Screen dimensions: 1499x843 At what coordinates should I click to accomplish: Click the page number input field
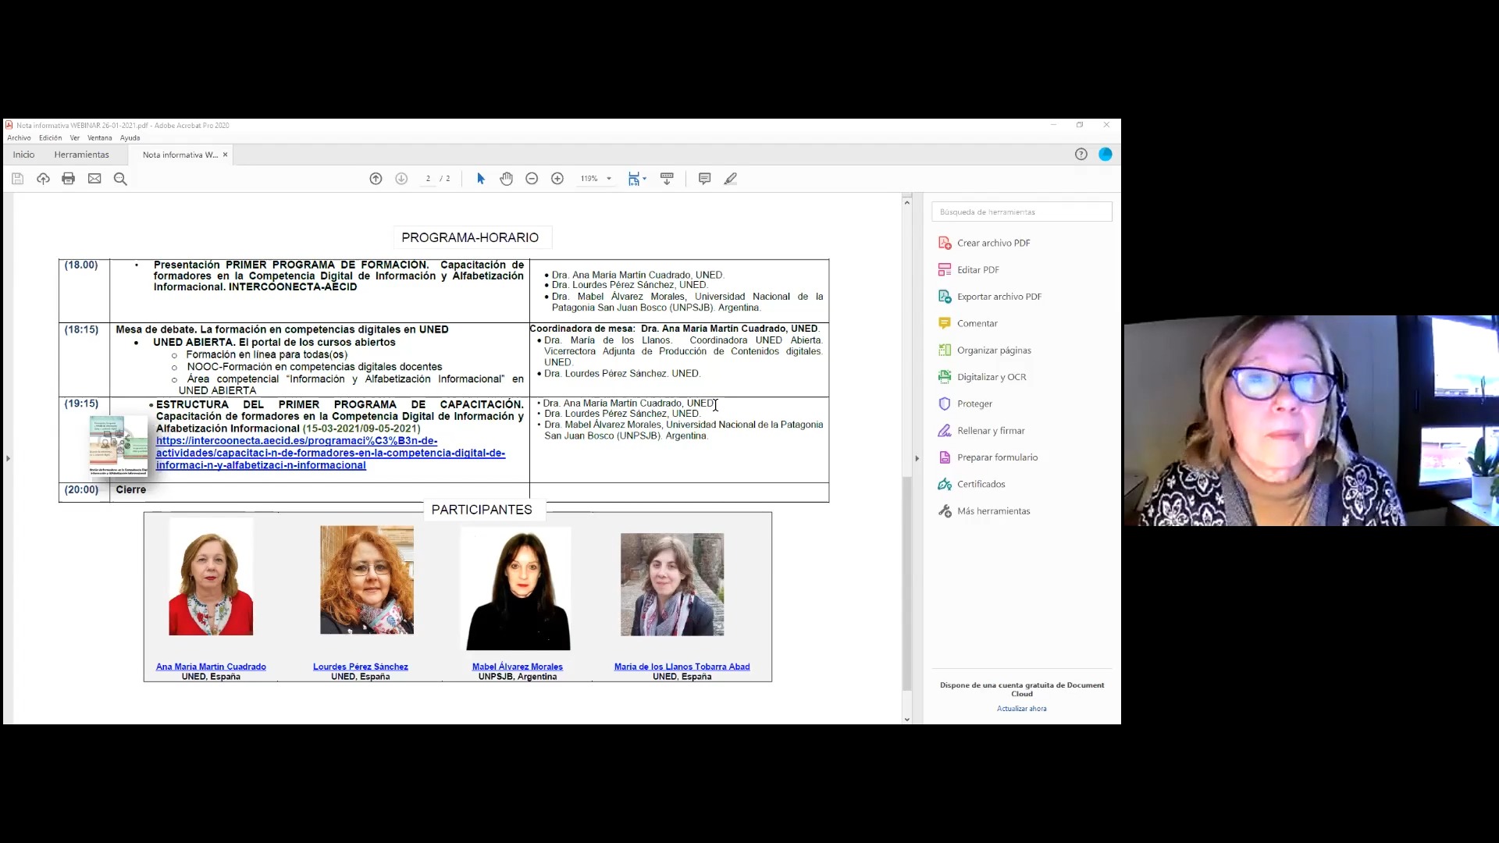click(428, 179)
